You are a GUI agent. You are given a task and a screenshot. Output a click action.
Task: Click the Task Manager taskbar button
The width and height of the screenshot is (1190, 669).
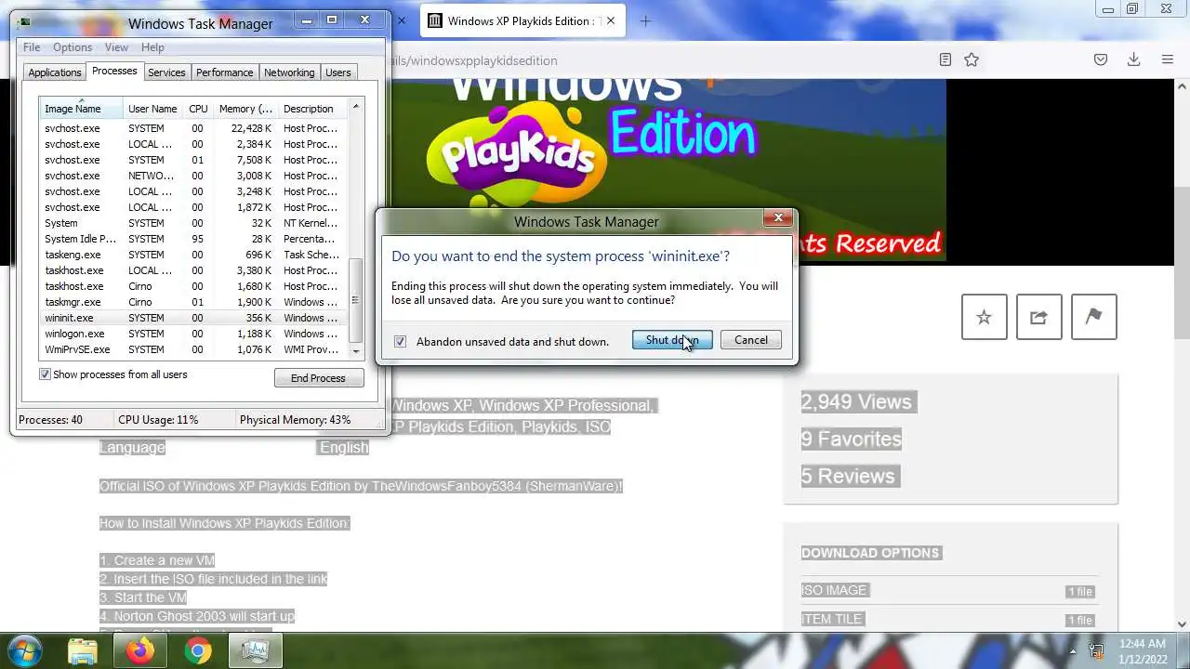click(254, 651)
